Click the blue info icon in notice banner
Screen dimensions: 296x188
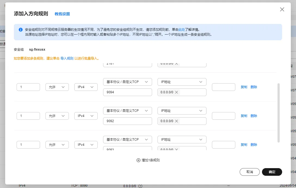pos(21,30)
